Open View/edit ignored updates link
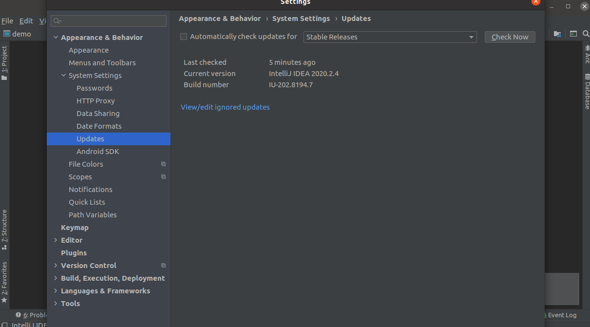 [x=225, y=107]
